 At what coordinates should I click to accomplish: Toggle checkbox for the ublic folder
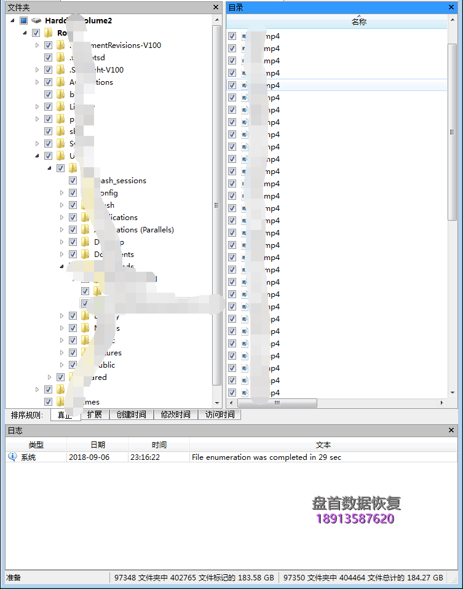pyautogui.click(x=73, y=365)
